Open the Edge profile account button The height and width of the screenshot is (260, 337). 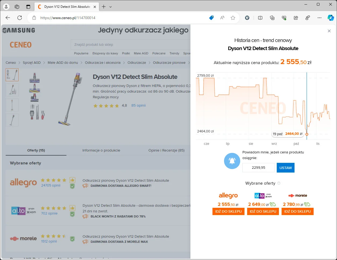coord(6,7)
